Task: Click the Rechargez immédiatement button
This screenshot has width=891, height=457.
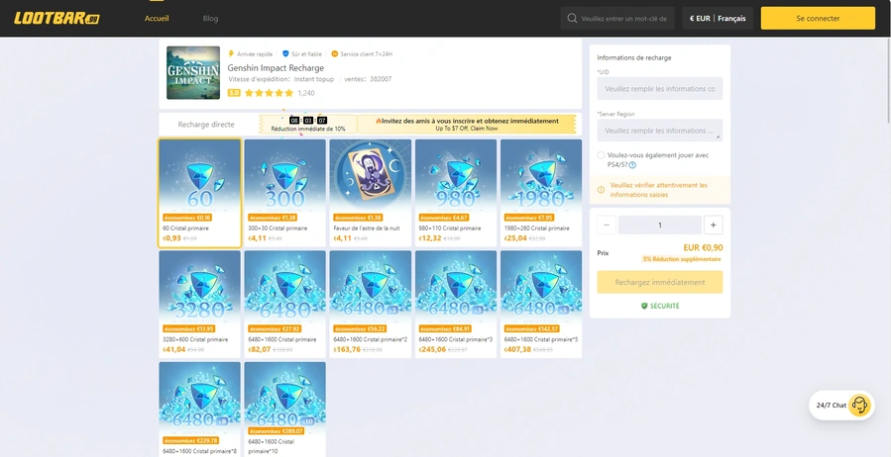Action: click(x=660, y=282)
